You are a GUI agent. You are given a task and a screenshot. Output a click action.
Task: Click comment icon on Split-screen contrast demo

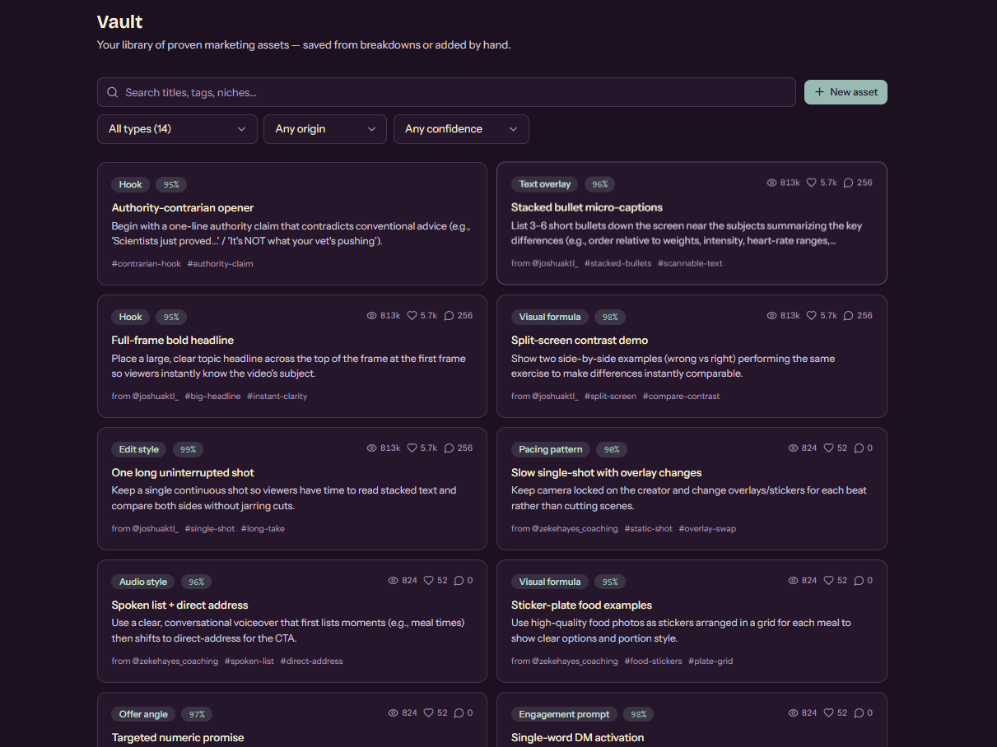point(848,316)
